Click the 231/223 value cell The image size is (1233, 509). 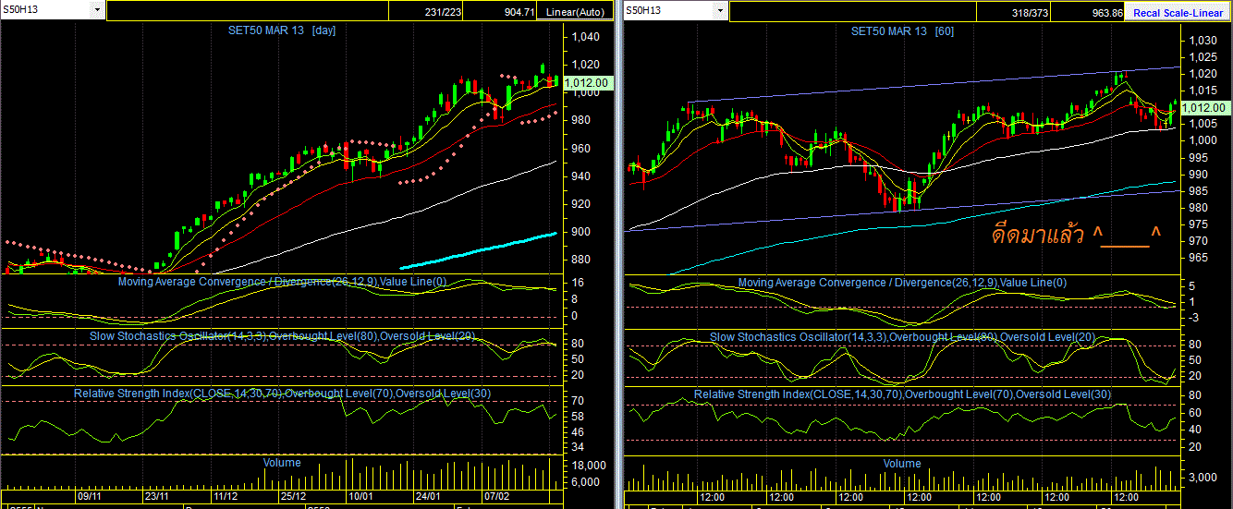tap(425, 12)
